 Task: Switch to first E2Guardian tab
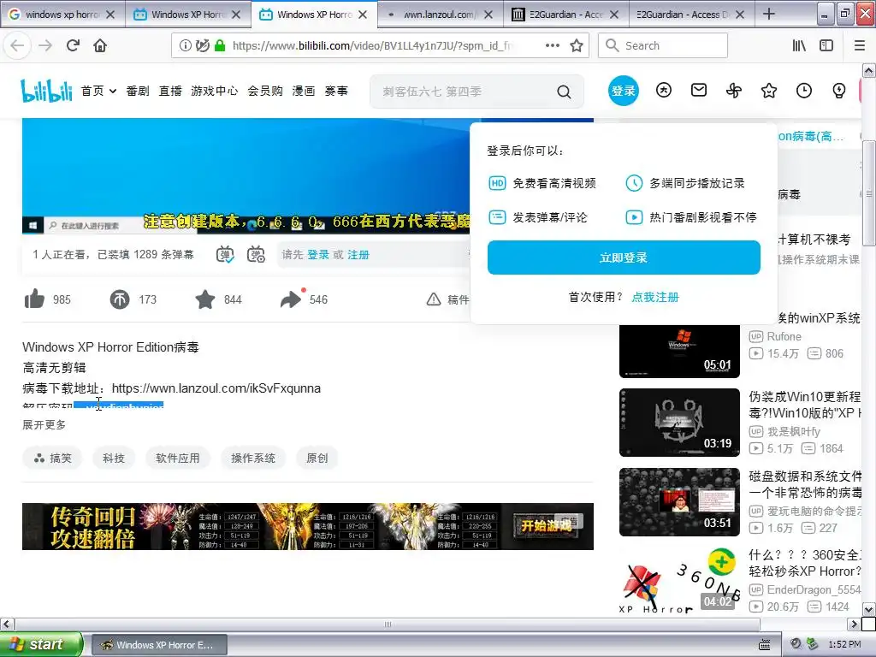pyautogui.click(x=565, y=15)
